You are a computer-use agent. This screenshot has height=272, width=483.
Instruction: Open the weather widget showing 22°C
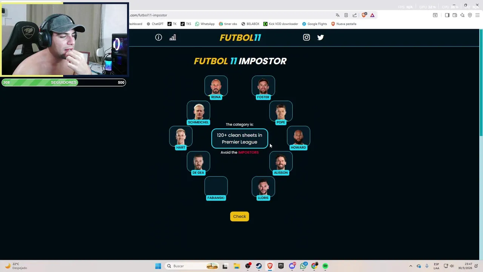click(16, 266)
